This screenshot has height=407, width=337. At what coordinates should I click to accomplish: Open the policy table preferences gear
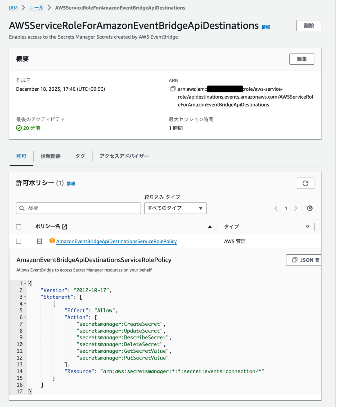coord(309,208)
